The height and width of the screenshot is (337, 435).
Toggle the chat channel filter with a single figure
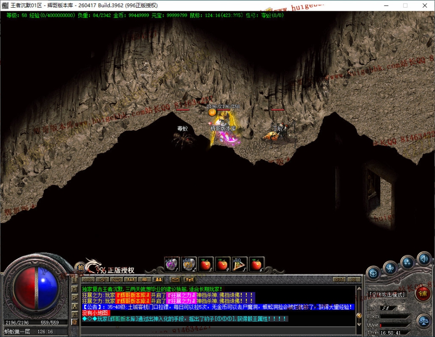pos(75,306)
